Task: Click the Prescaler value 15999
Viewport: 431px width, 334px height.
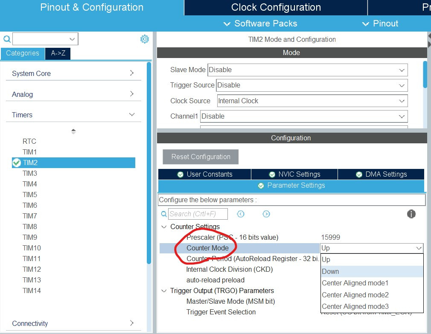Action: click(x=331, y=237)
